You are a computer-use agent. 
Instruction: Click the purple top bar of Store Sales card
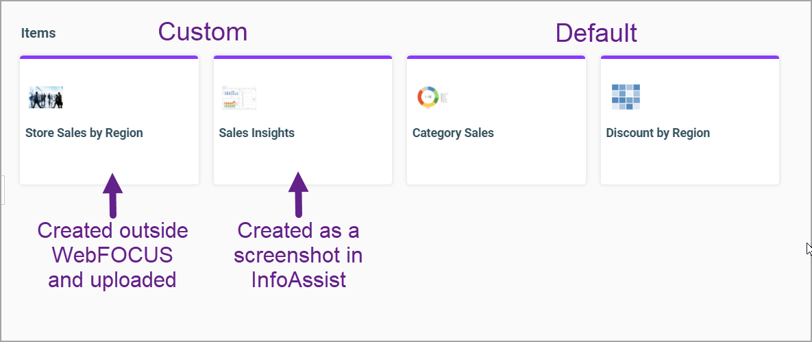[x=109, y=58]
